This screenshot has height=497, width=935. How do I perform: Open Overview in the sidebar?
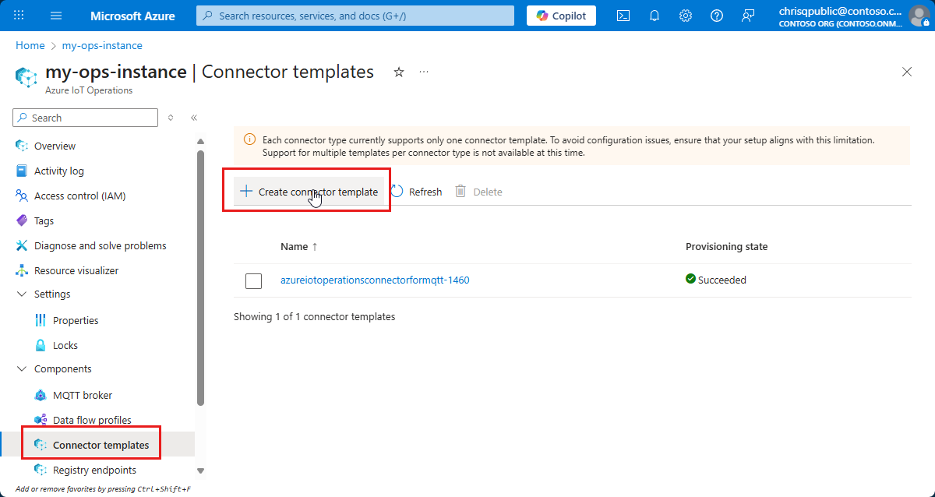55,146
